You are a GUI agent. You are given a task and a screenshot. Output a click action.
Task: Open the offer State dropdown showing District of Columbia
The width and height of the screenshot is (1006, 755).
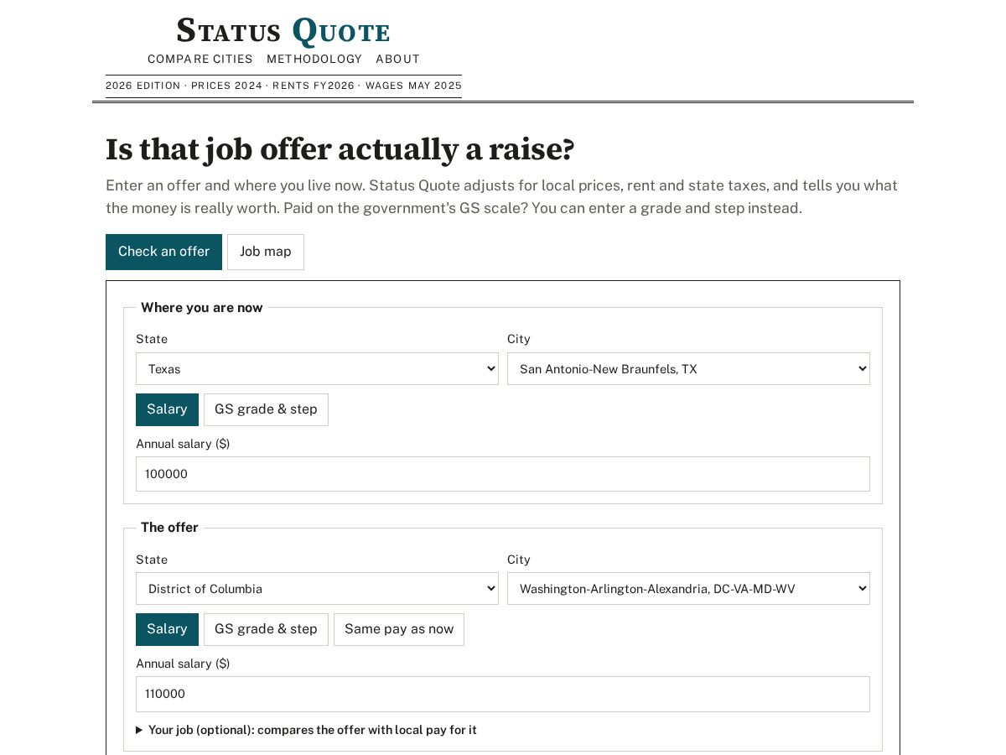[x=317, y=589]
